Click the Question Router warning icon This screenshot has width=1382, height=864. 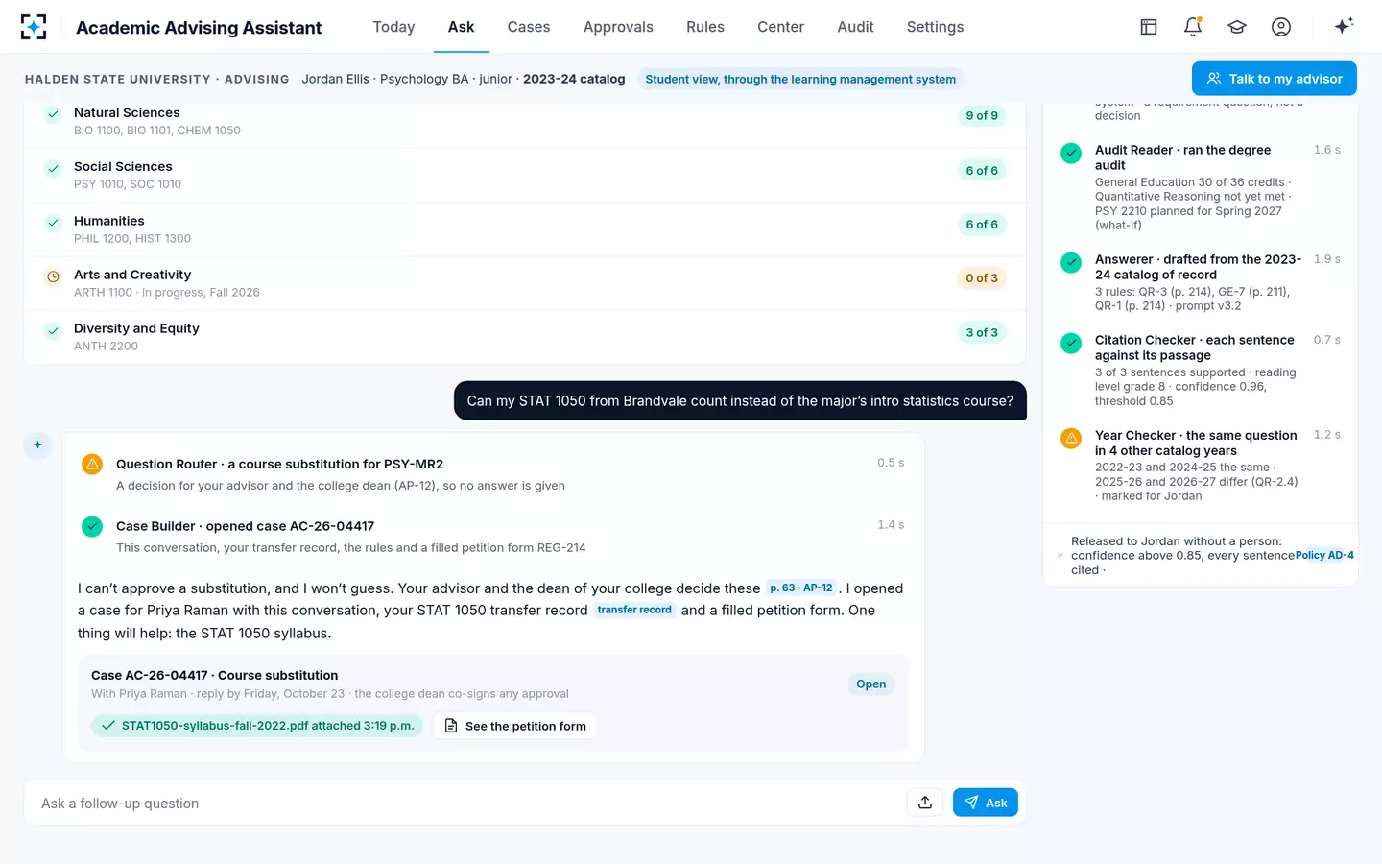(x=92, y=465)
